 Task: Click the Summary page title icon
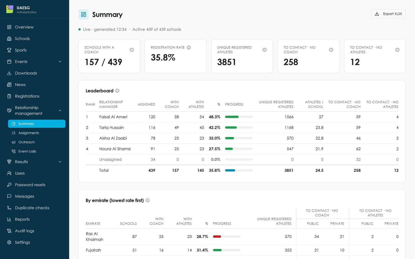click(84, 15)
